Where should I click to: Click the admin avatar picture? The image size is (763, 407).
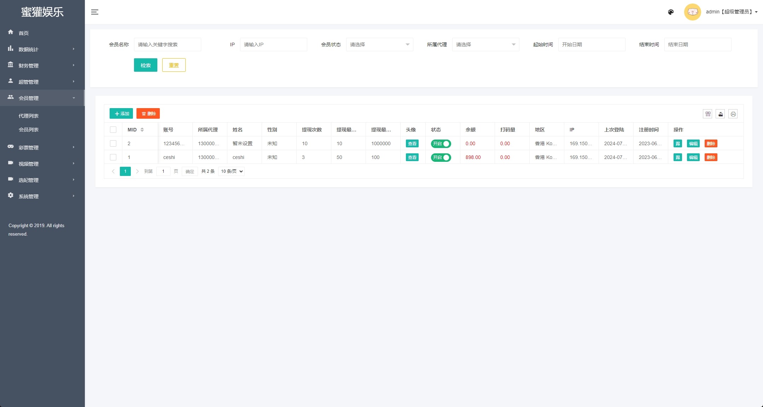[x=692, y=12]
